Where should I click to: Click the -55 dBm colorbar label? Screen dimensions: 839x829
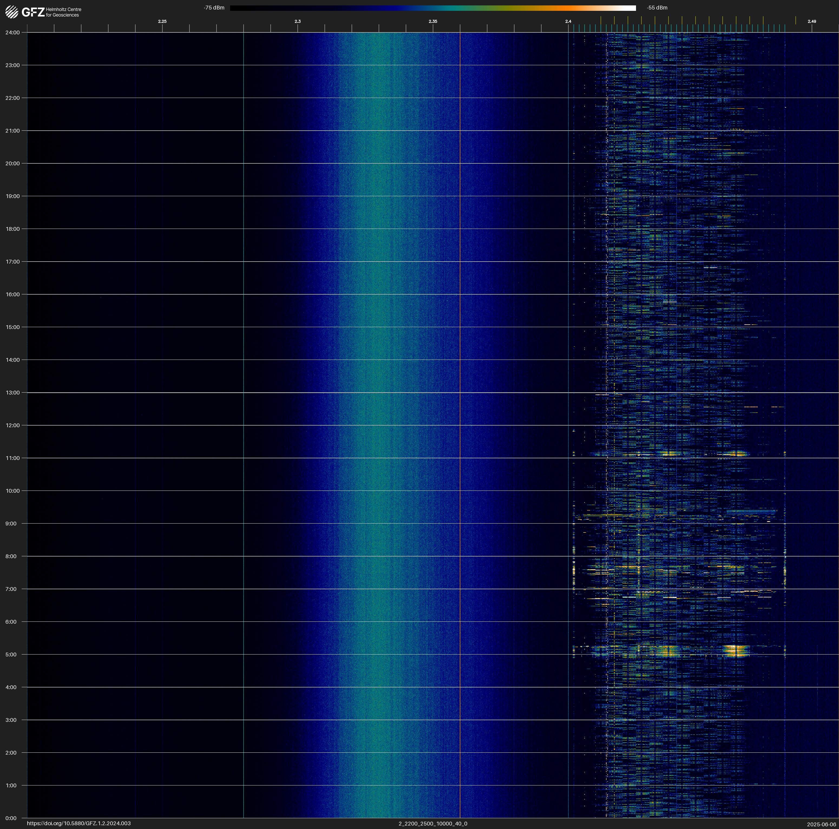click(x=657, y=8)
